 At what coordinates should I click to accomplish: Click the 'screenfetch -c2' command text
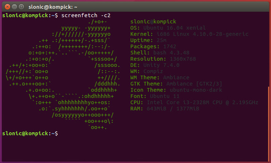(x=86, y=15)
